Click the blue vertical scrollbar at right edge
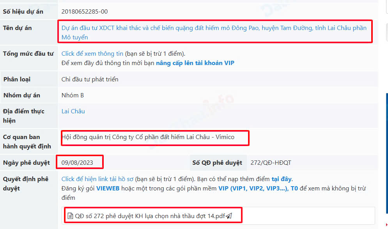The image size is (388, 229). [387, 153]
